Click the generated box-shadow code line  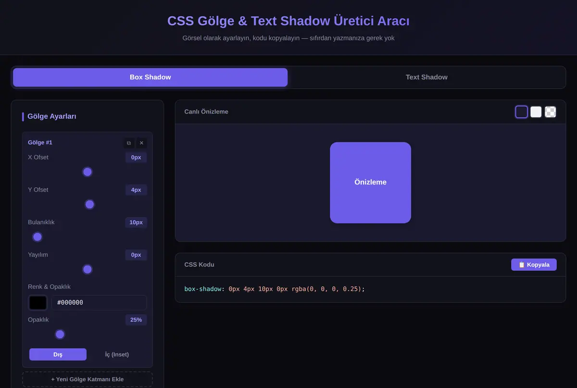(x=275, y=289)
